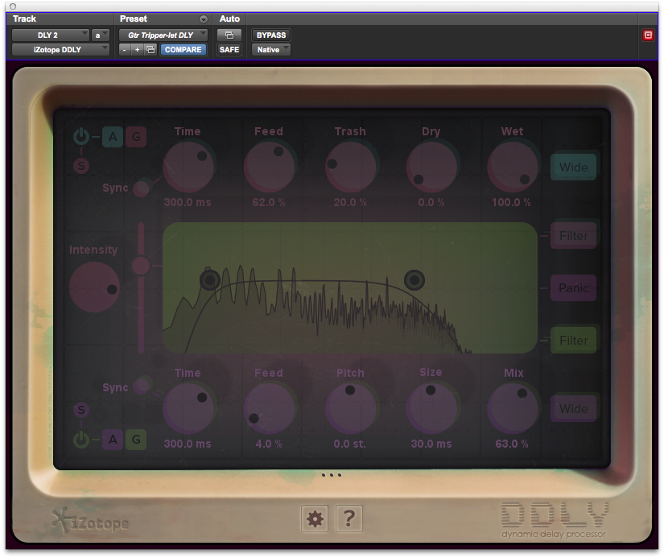This screenshot has width=664, height=558.
Task: Click the 62.0 % feed value
Action: (269, 203)
